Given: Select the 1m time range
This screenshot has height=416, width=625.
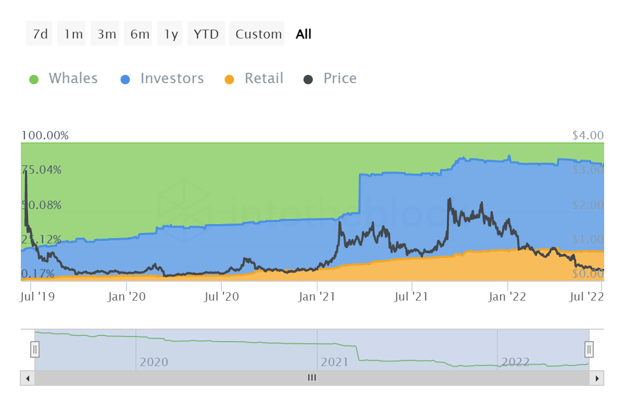Looking at the screenshot, I should (x=72, y=34).
